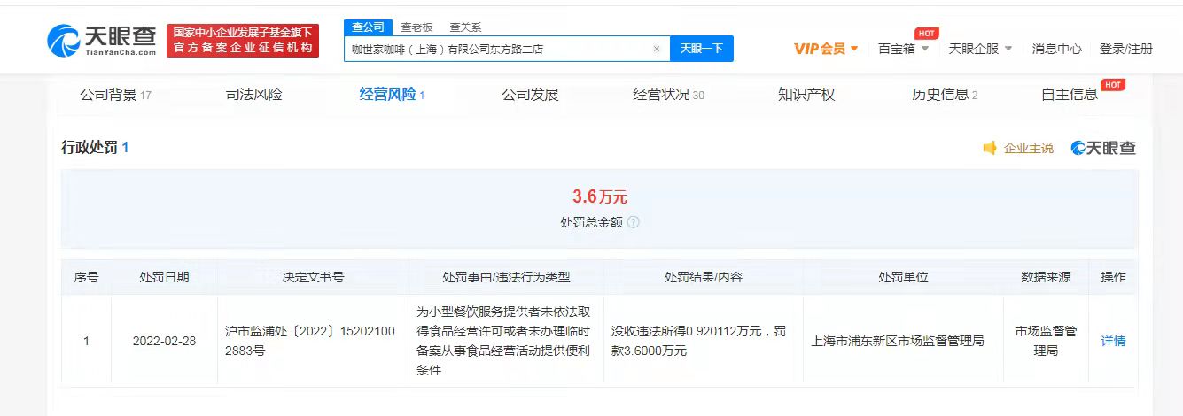This screenshot has height=416, width=1183.
Task: Select the 查公司 search tab
Action: [x=368, y=27]
